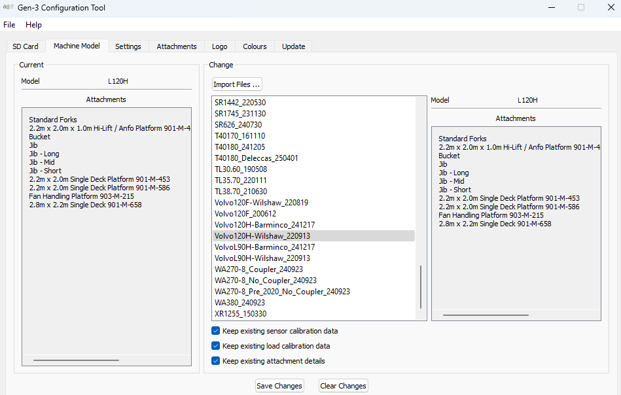Viewport: 621px width, 395px height.
Task: Select Jib - Long in Current attachments
Action: click(44, 154)
